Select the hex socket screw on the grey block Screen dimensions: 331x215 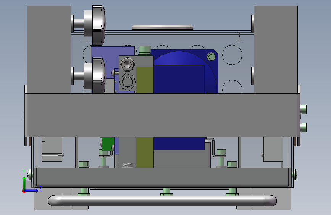coord(127,64)
